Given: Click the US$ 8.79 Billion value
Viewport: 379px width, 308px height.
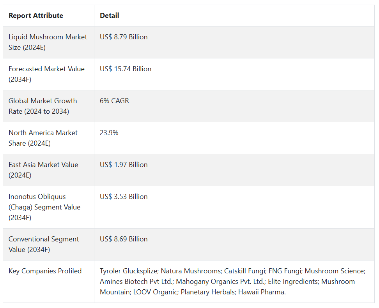Looking at the screenshot, I should [x=124, y=37].
